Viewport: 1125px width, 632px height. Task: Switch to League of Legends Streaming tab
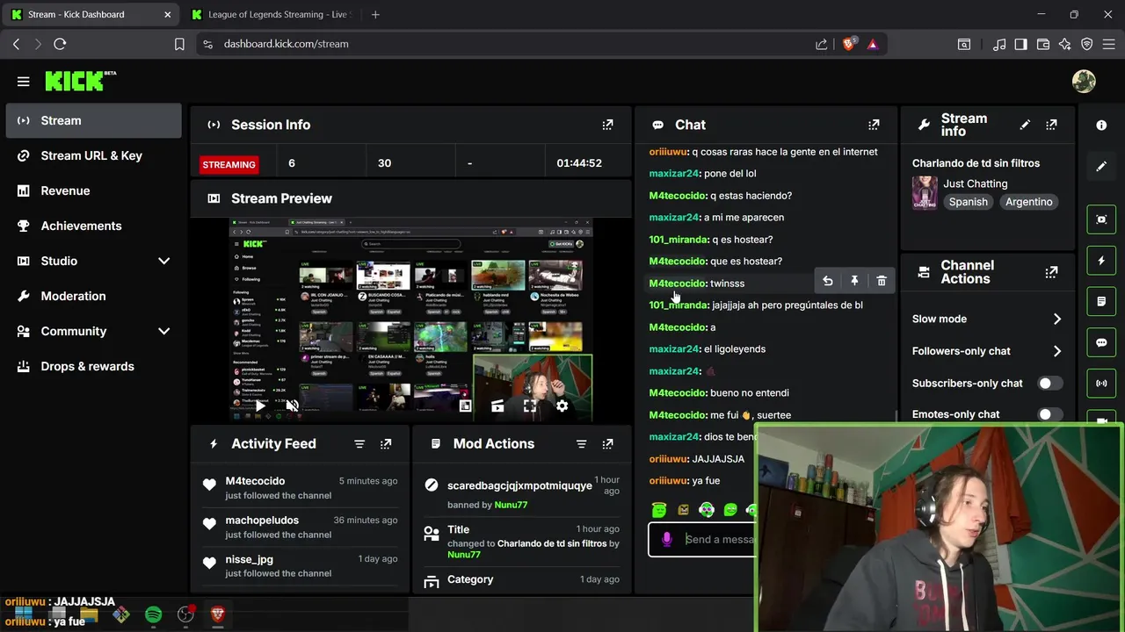[x=271, y=14]
